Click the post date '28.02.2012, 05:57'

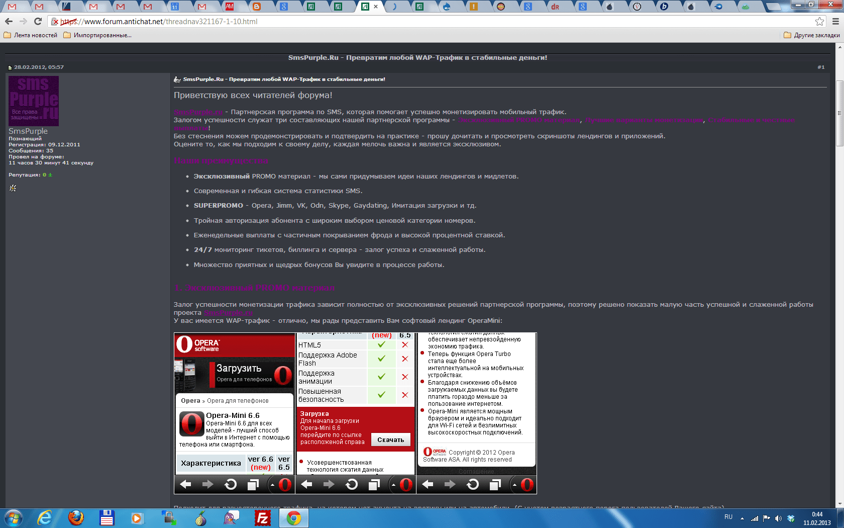[x=39, y=67]
